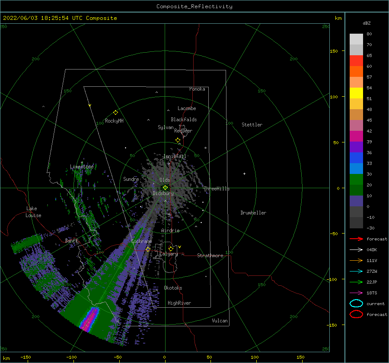Click the Lake Louise label

click(x=33, y=212)
